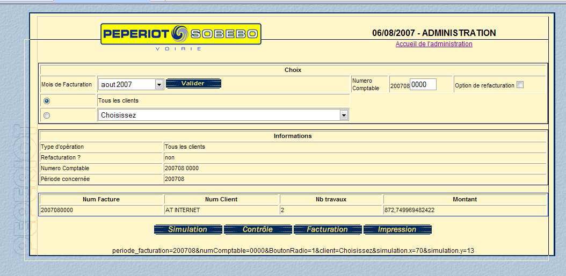Click the Type d'opération label
The image size is (566, 276).
click(62, 147)
